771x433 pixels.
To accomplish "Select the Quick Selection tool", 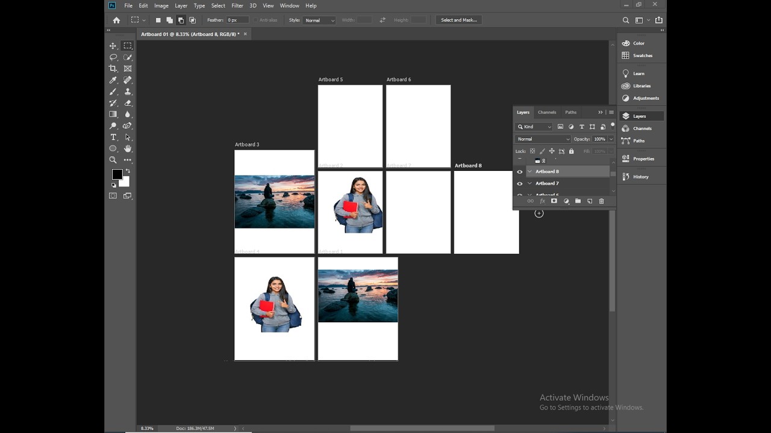I will pyautogui.click(x=128, y=57).
